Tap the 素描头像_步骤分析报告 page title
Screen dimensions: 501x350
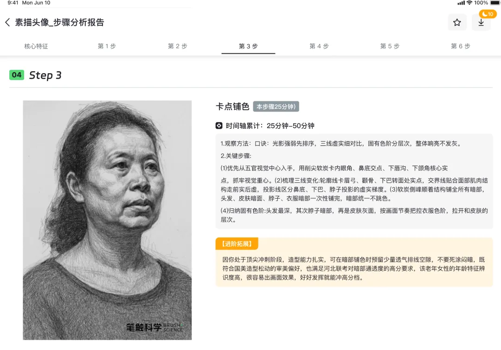tap(59, 22)
